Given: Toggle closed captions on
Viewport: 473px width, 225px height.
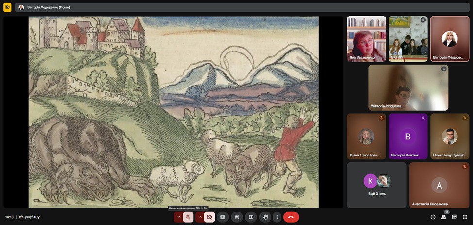Looking at the screenshot, I should pos(223,217).
